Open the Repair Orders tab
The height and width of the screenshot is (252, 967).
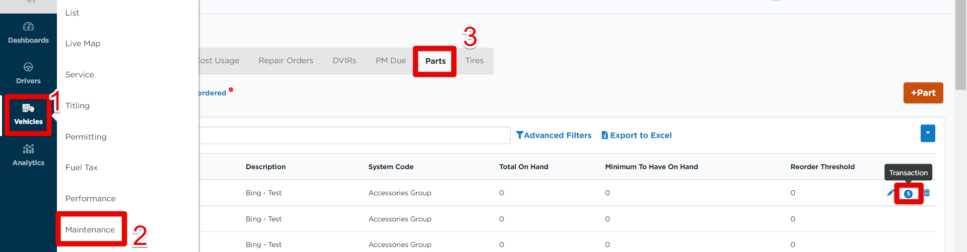(286, 61)
